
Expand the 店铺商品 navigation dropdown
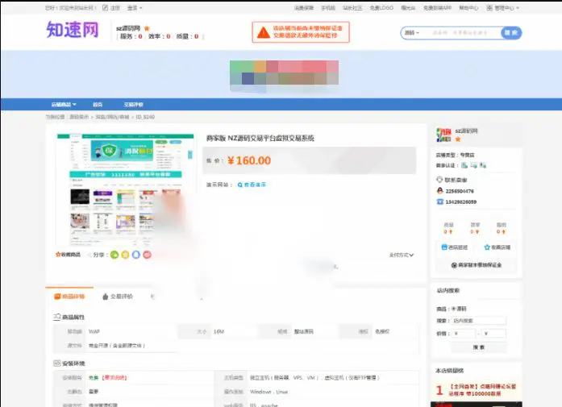point(64,104)
